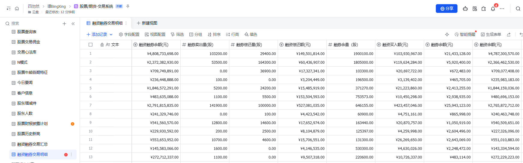
Task: Open the AI robot assistant
Action: (x=465, y=9)
